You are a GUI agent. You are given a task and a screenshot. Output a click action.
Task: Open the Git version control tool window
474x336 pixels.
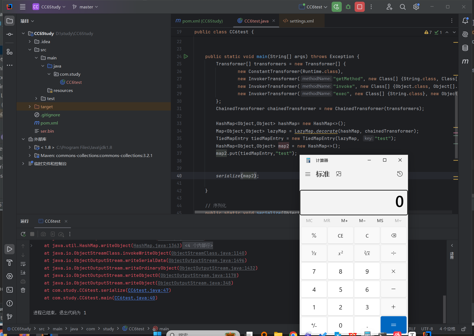coord(9,317)
